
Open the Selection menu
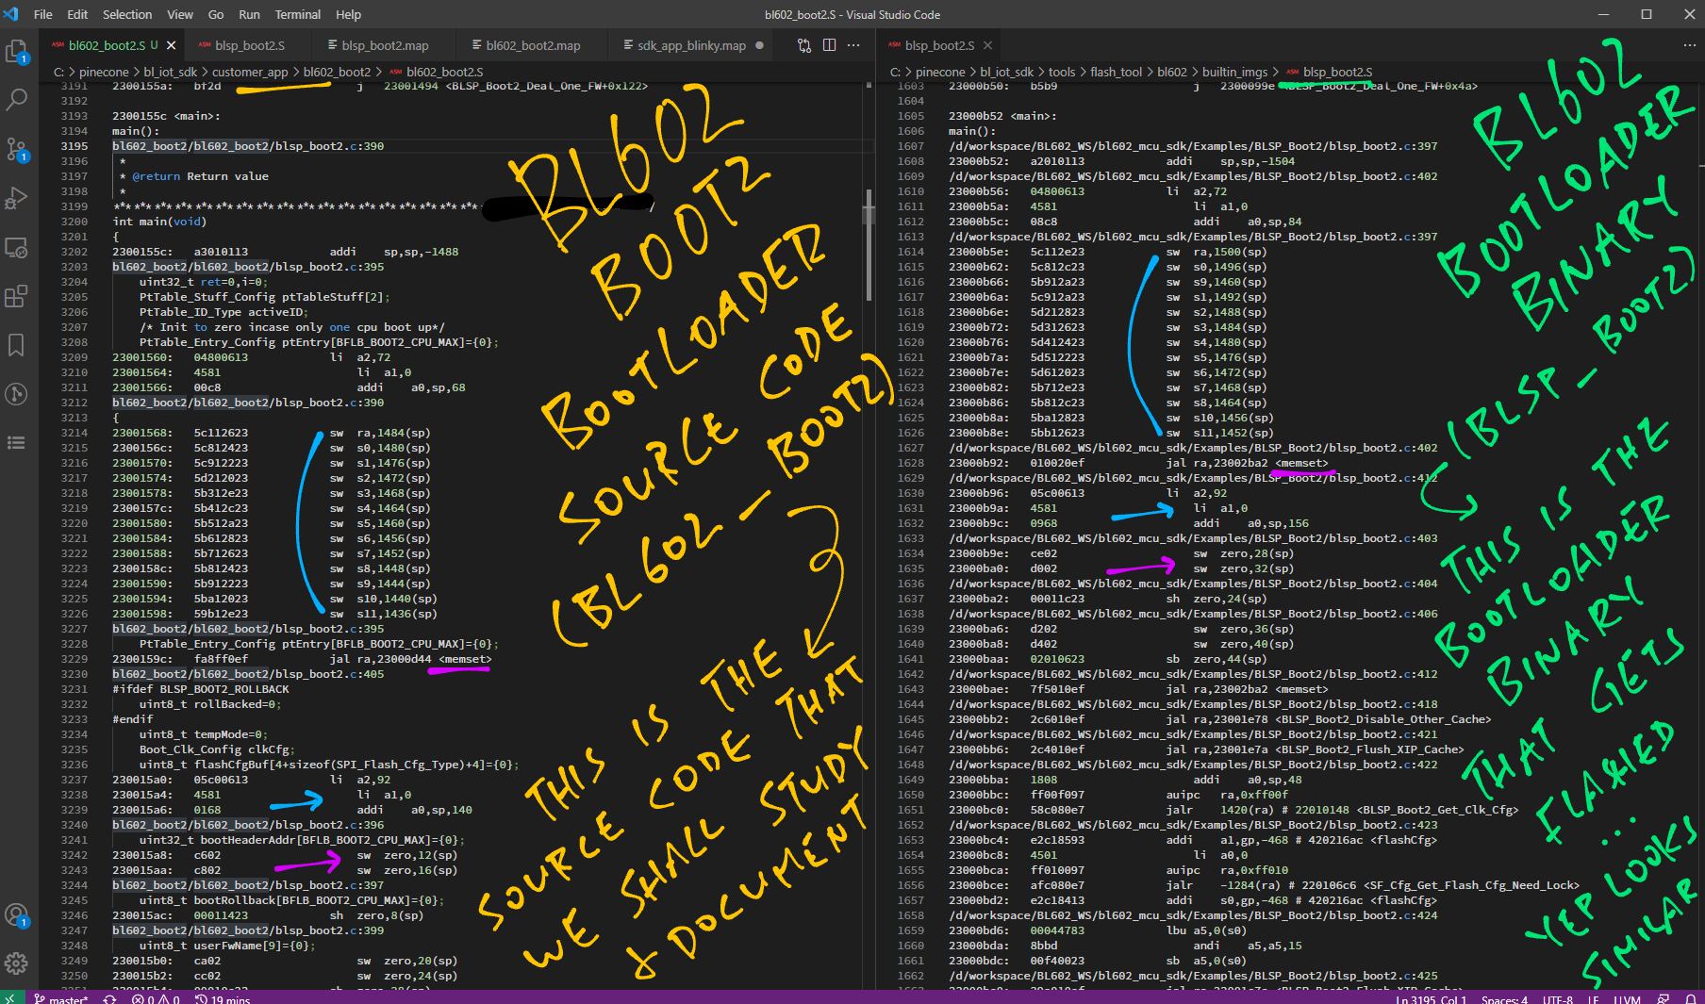(x=127, y=14)
